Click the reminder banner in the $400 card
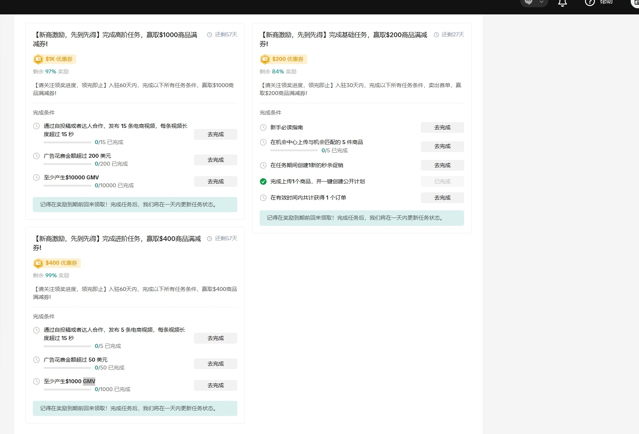The image size is (639, 434). click(135, 408)
